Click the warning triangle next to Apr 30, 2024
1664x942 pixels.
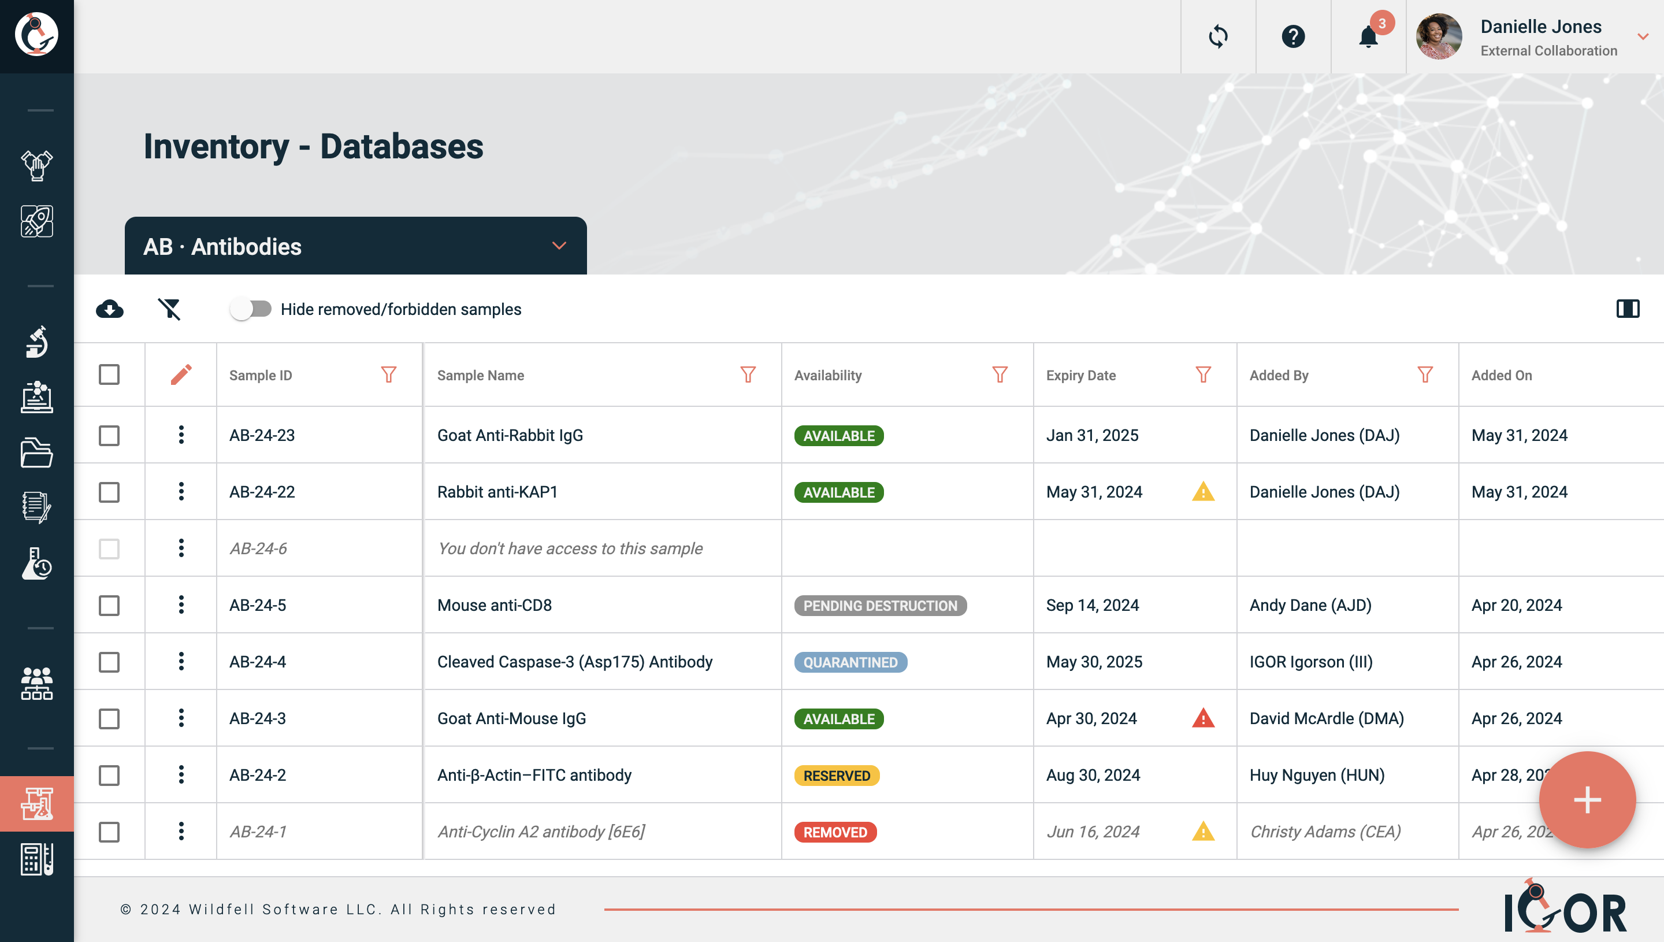pos(1202,718)
